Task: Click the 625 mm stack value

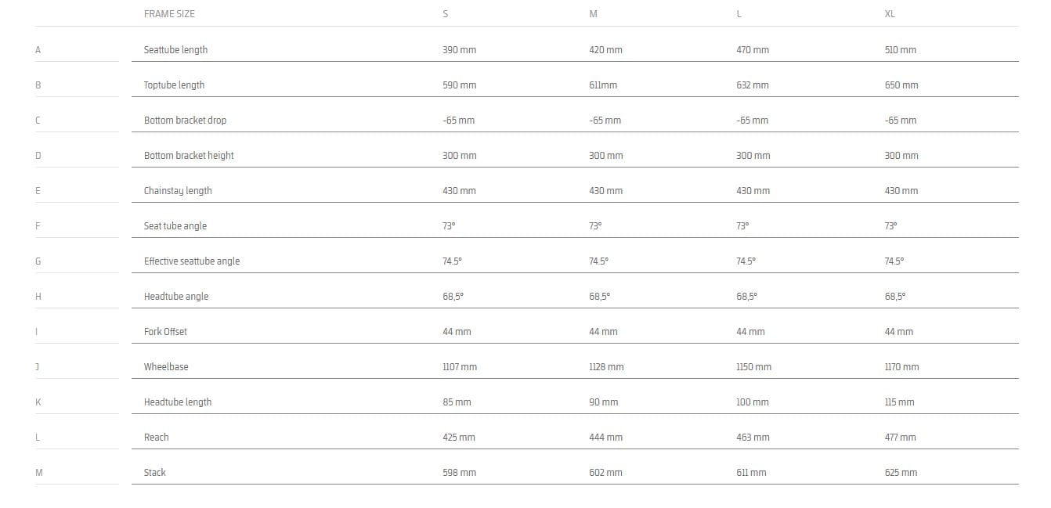Action: (x=901, y=472)
